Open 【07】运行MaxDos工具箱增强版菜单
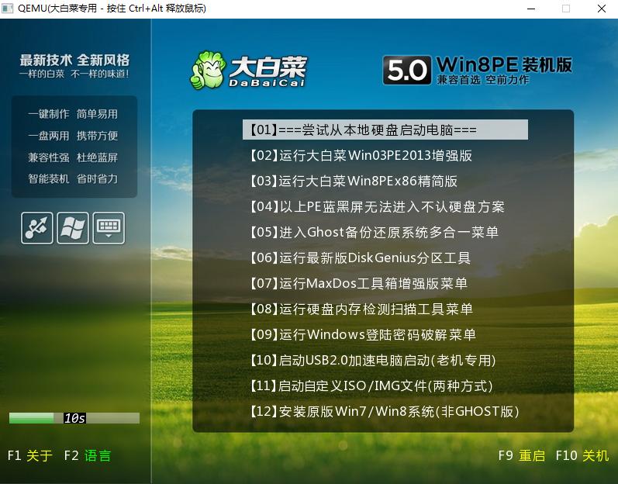Screen dimensions: 618x484 358,283
